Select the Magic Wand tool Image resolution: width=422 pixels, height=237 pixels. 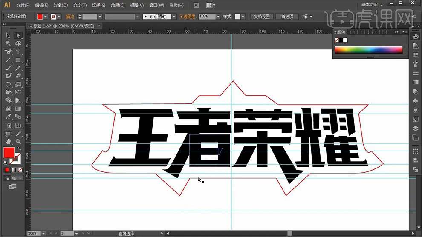[8, 43]
